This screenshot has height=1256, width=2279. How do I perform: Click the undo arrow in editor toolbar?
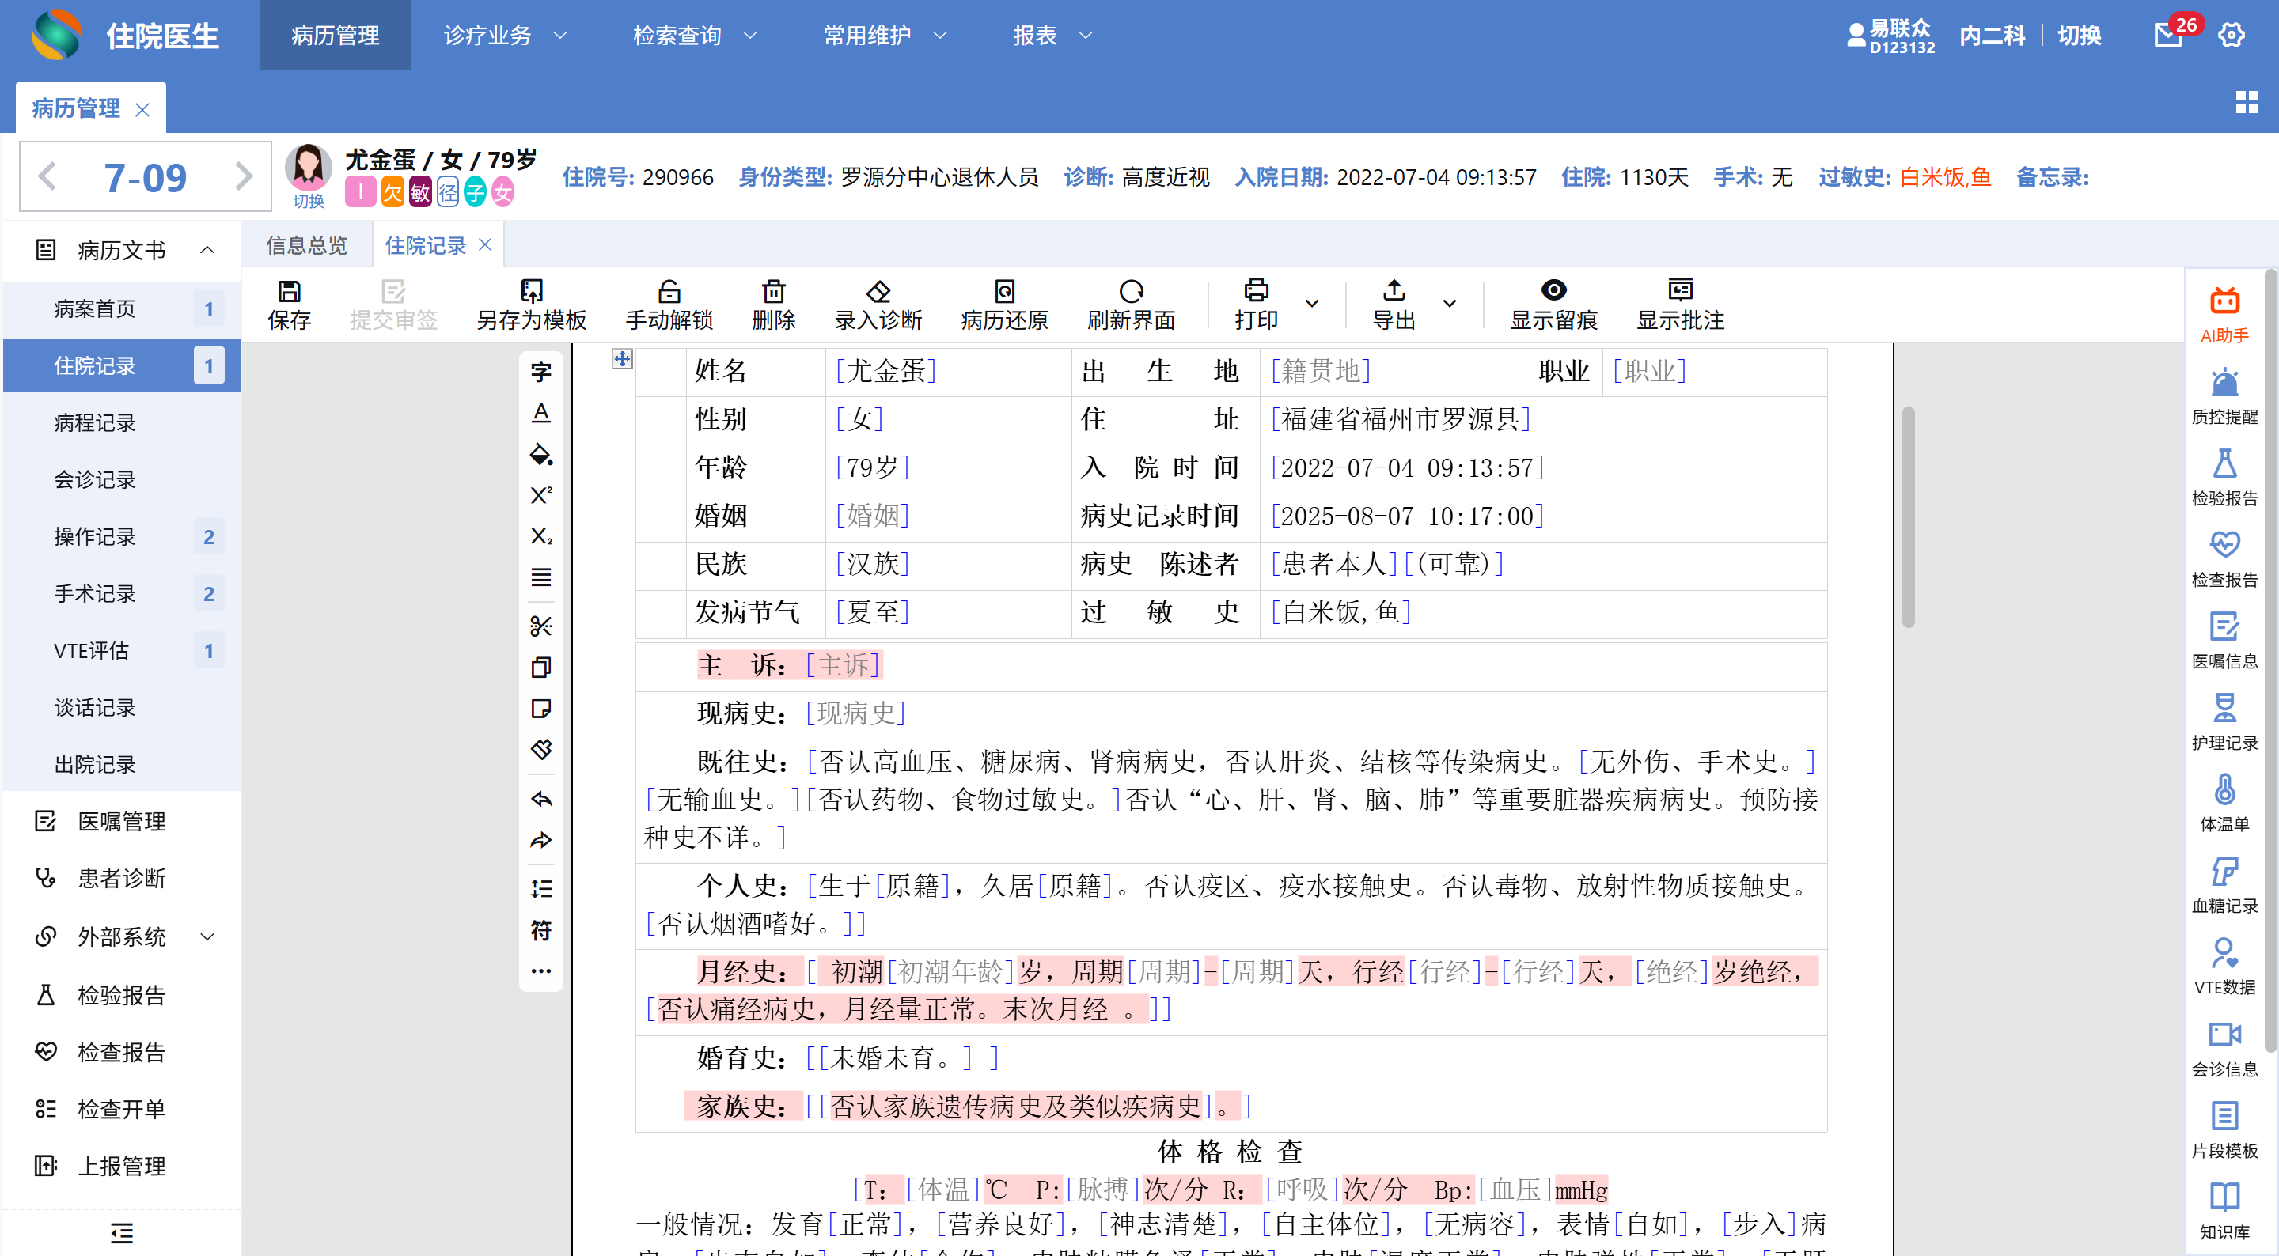click(x=540, y=800)
